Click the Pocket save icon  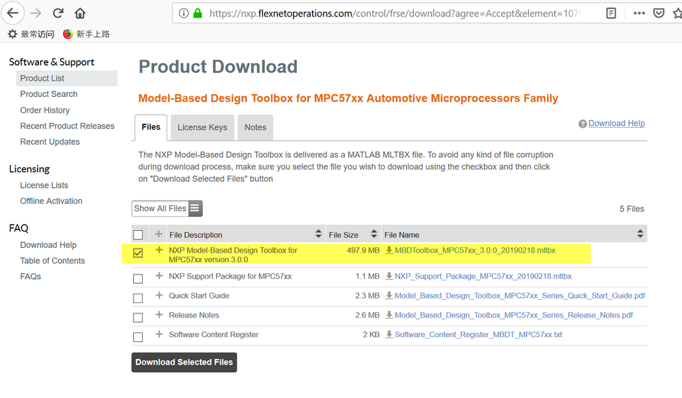tap(659, 13)
